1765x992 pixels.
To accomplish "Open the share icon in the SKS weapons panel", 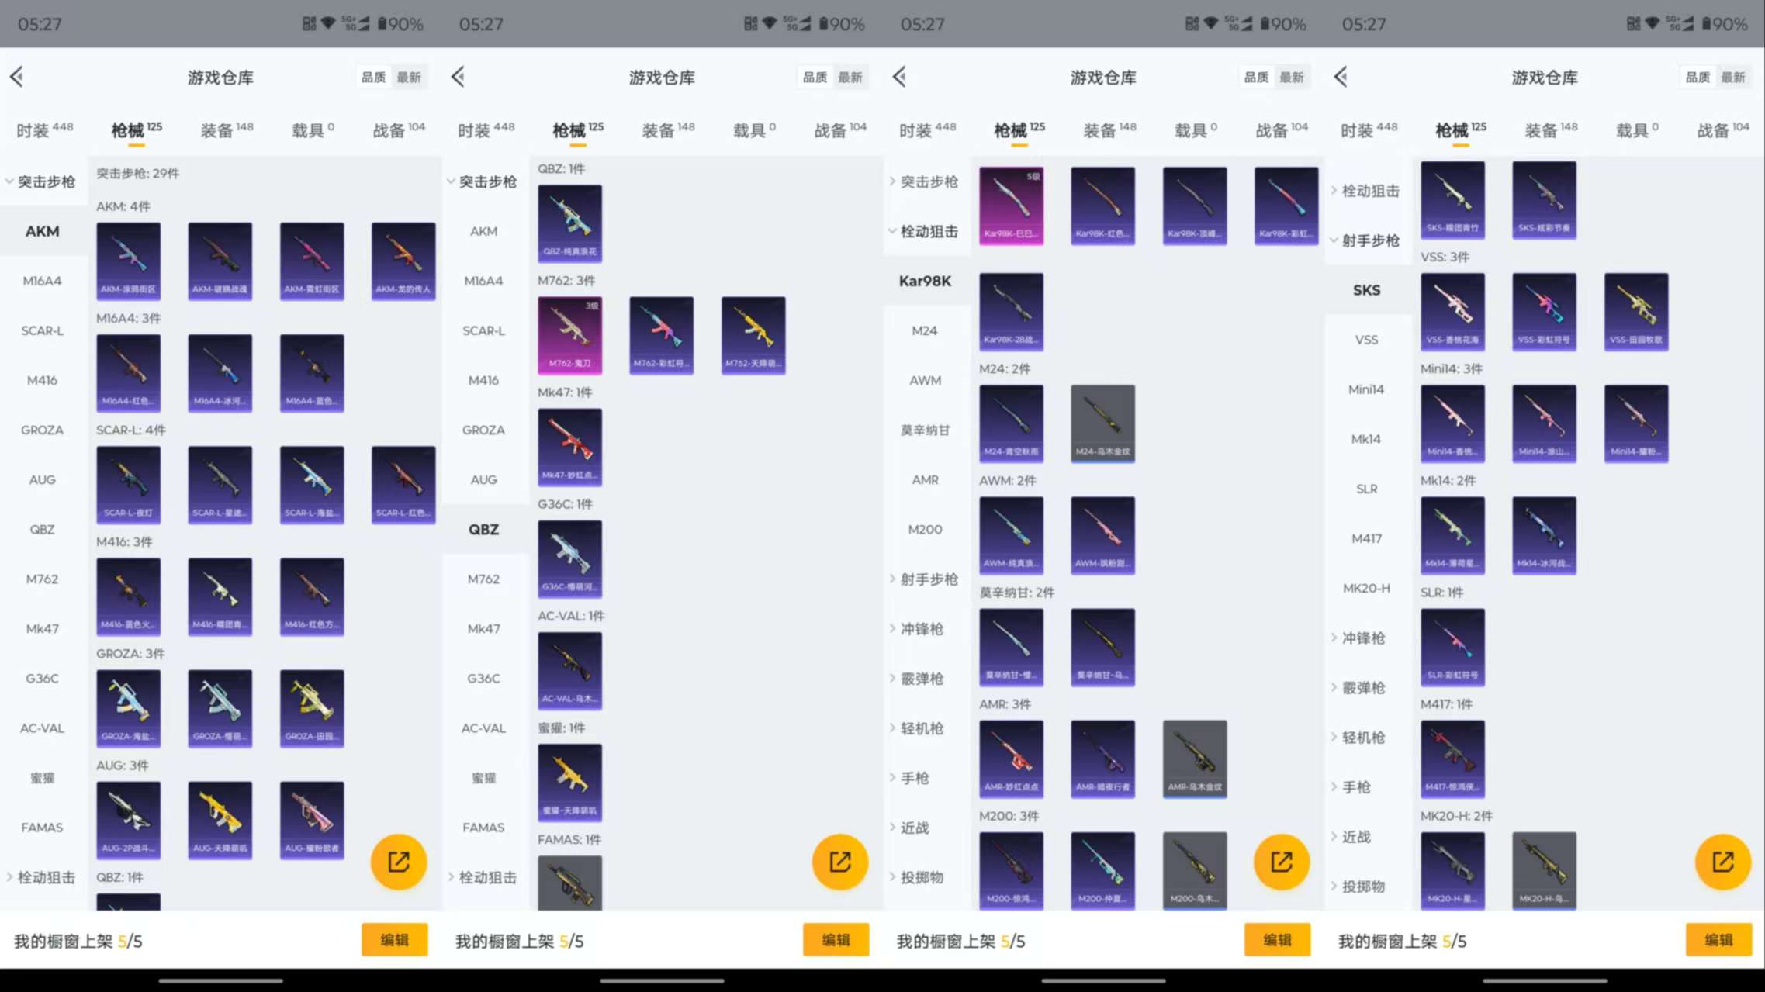I will [1722, 861].
